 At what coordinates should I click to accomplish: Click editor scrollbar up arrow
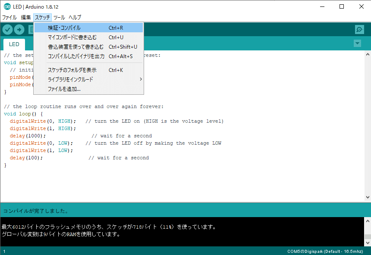[368, 54]
